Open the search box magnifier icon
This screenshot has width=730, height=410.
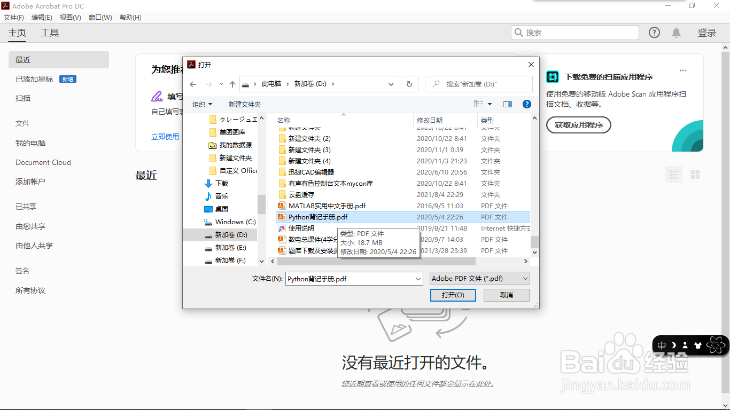pyautogui.click(x=518, y=32)
